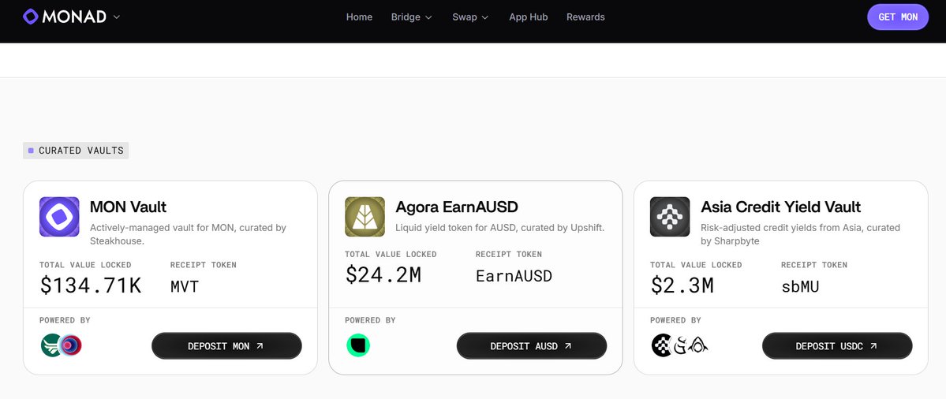
Task: Select the EarnAUSD receipt token value
Action: tap(514, 276)
